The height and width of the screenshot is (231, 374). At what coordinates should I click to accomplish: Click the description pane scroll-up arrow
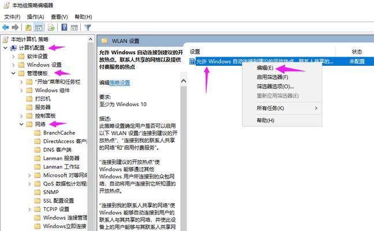[184, 81]
